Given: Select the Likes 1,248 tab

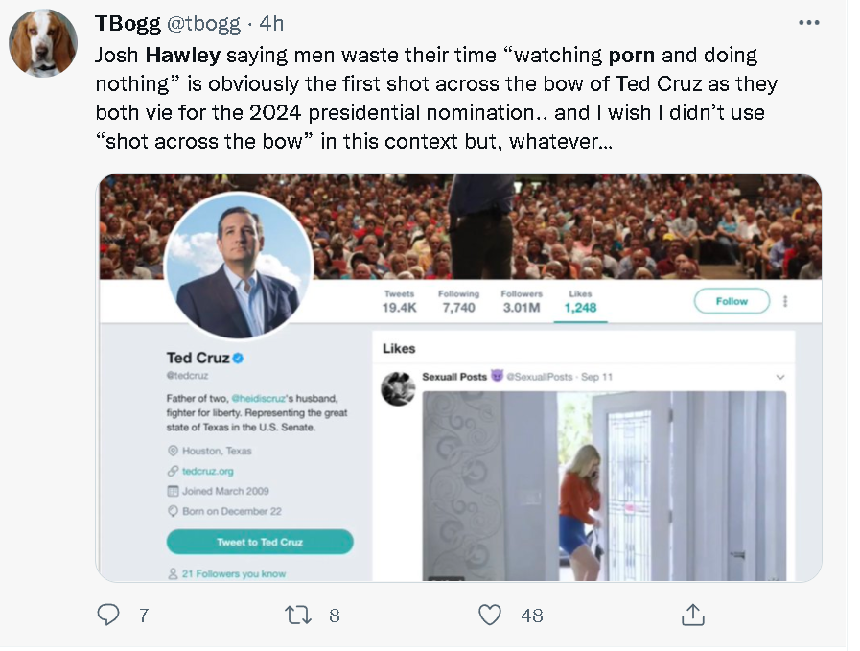Looking at the screenshot, I should click(x=580, y=302).
